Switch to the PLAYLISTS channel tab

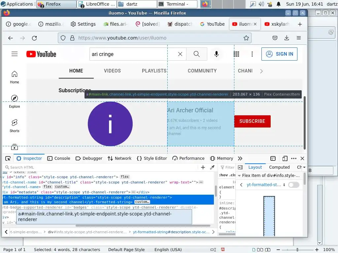tap(154, 71)
